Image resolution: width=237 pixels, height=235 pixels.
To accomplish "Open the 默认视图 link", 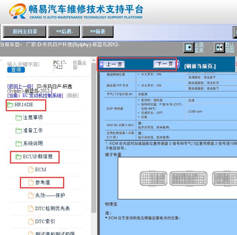I will 229,47.
